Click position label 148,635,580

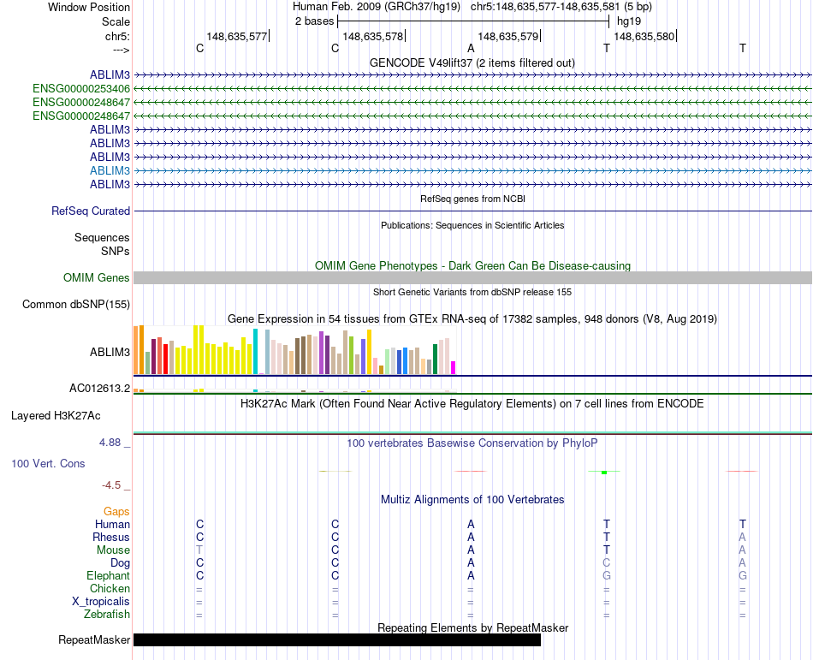644,36
